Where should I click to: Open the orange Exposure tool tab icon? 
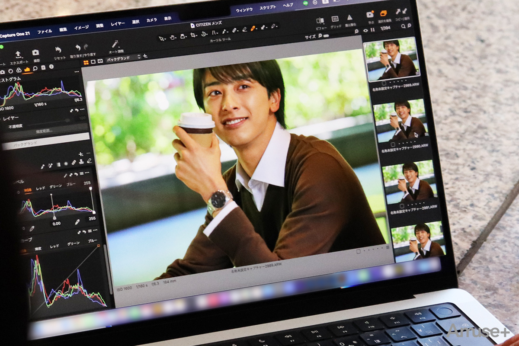click(27, 70)
